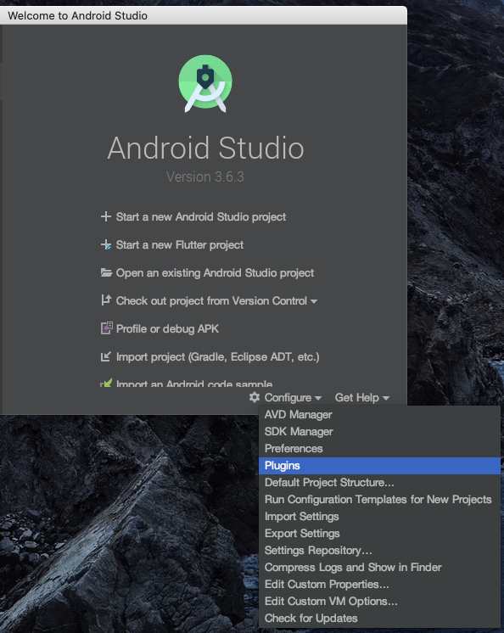Open AVD Manager from Configure menu

click(x=379, y=415)
